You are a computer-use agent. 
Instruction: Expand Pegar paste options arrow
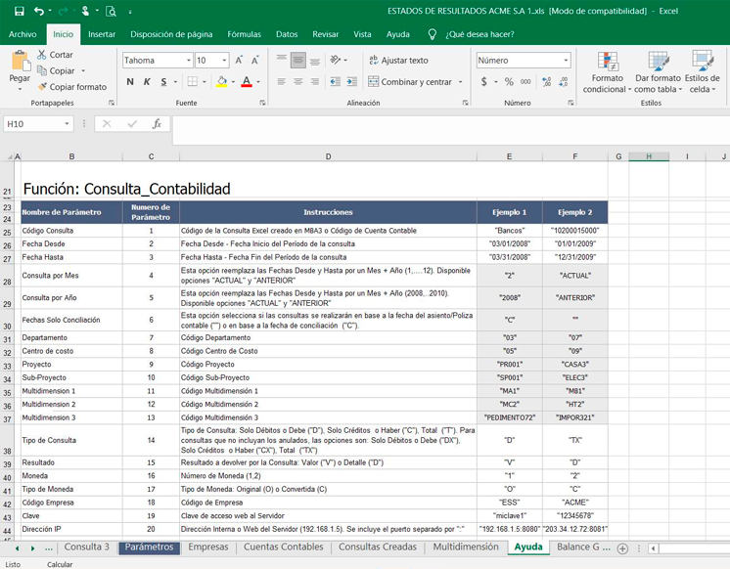(x=20, y=89)
